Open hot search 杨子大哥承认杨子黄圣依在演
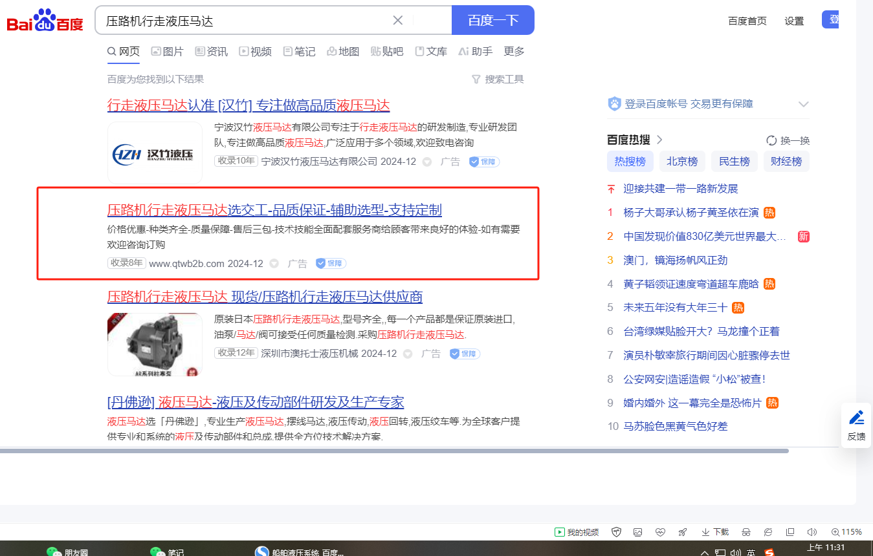Screen dimensions: 873x556 coord(691,212)
